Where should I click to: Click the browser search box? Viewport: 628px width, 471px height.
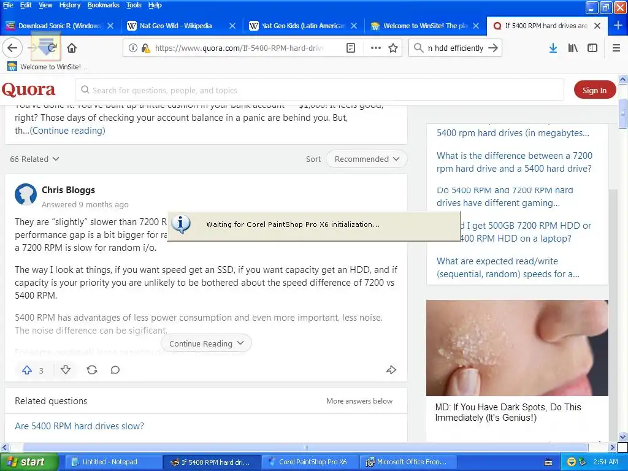456,48
